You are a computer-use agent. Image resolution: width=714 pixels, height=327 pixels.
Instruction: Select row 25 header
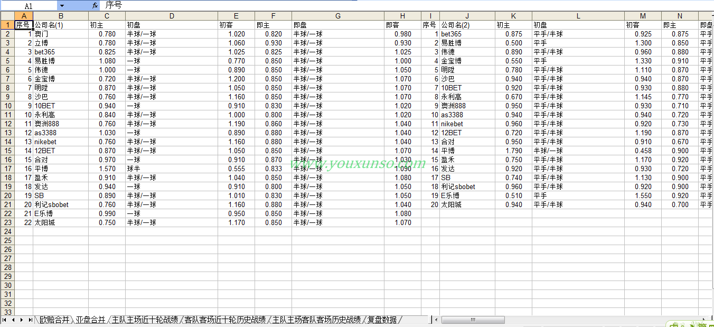[7, 240]
